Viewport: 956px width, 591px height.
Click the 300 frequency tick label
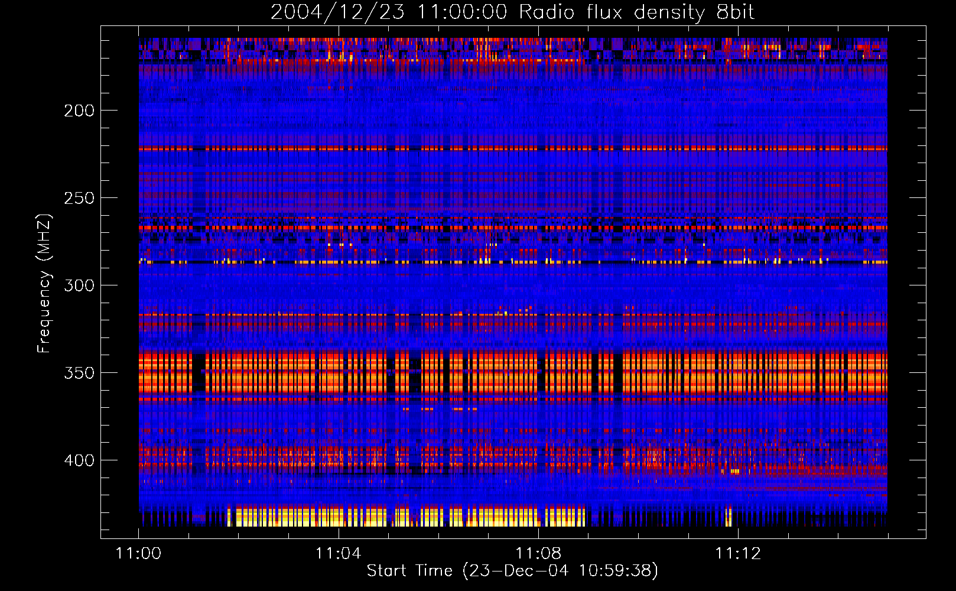79,285
